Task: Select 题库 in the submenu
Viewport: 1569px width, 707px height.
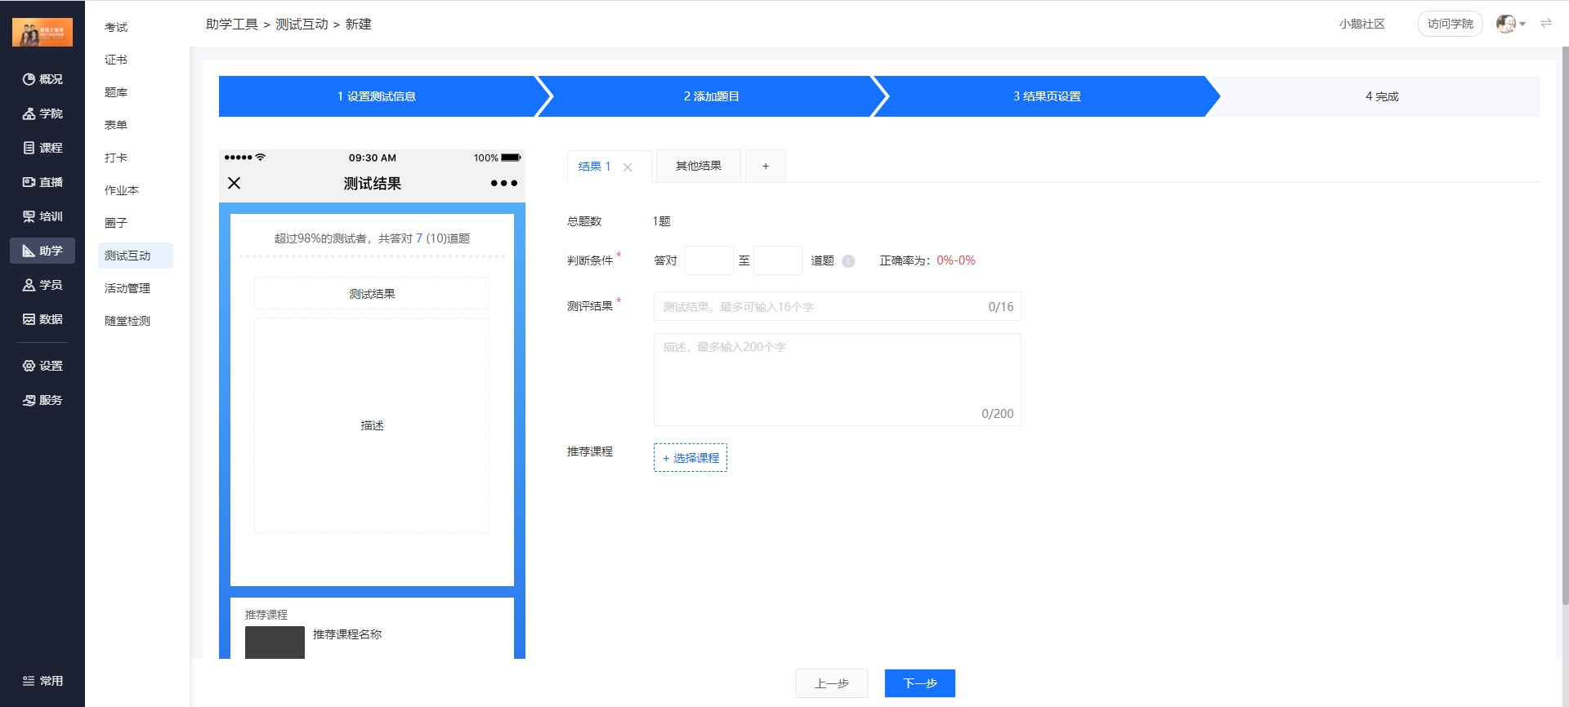Action: (116, 92)
